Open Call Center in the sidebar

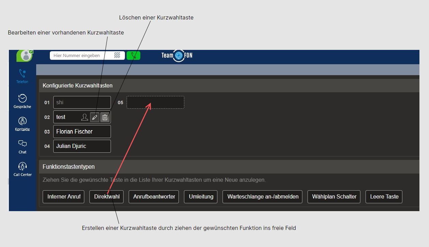coord(23,169)
